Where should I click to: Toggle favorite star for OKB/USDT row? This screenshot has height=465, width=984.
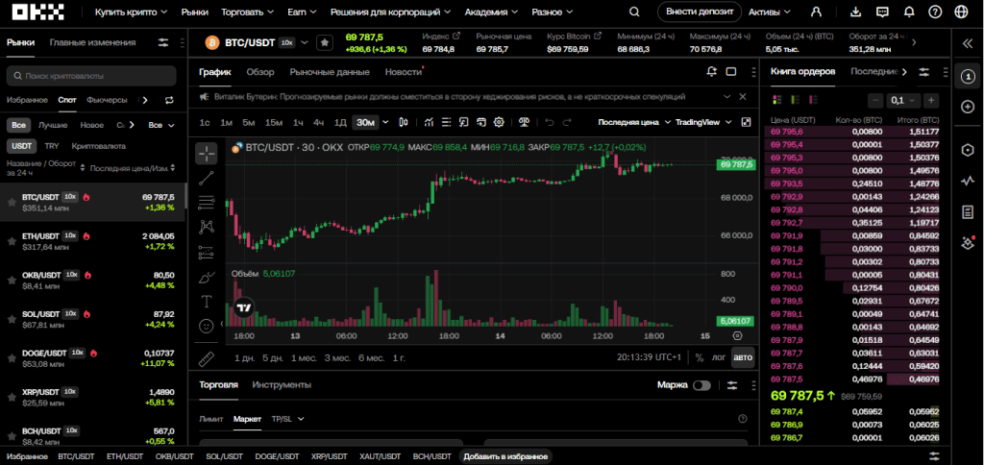point(11,280)
